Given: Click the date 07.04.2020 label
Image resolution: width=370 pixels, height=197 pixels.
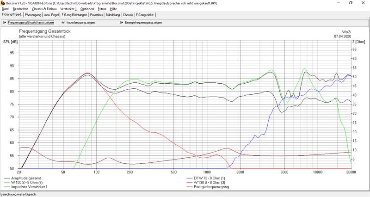Looking at the screenshot, I should [343, 37].
